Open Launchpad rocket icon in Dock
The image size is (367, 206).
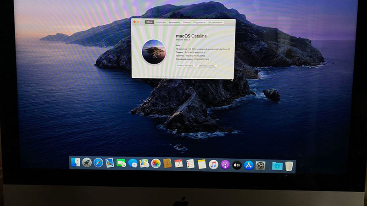click(87, 163)
